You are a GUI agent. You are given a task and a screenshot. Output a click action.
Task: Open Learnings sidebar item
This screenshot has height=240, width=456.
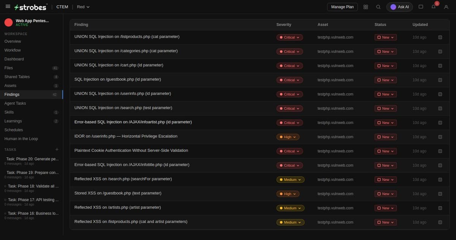(32, 121)
